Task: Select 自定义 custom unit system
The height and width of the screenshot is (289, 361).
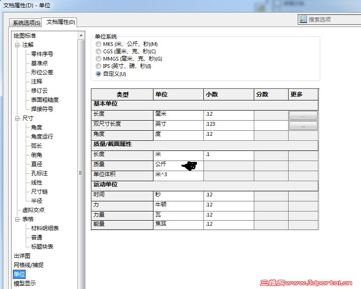Action: tap(98, 74)
